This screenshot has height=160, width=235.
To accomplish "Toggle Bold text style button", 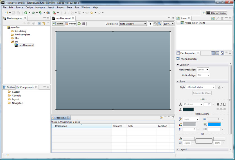I will (218, 104).
